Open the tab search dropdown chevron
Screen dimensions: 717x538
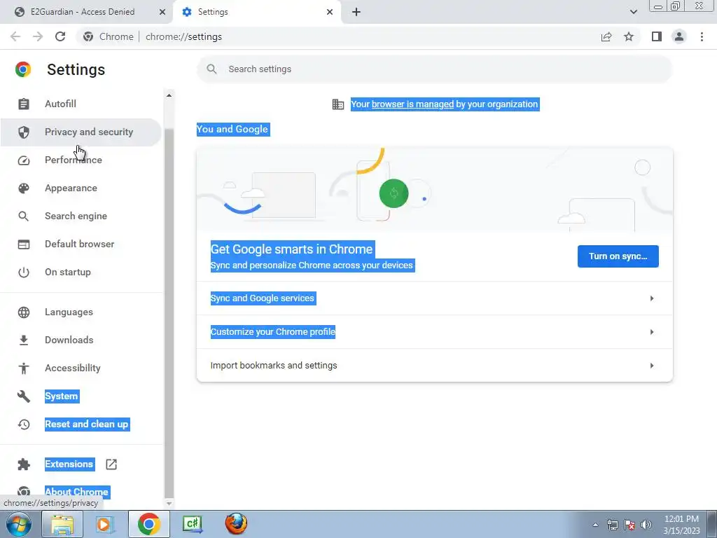coord(633,12)
